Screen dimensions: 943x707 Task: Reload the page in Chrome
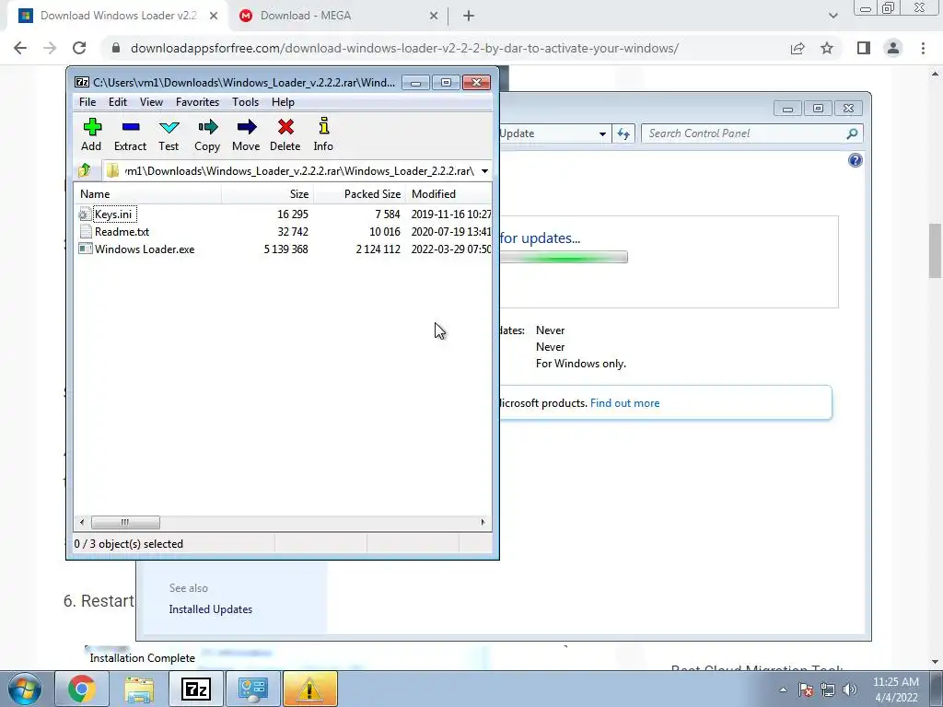[79, 48]
